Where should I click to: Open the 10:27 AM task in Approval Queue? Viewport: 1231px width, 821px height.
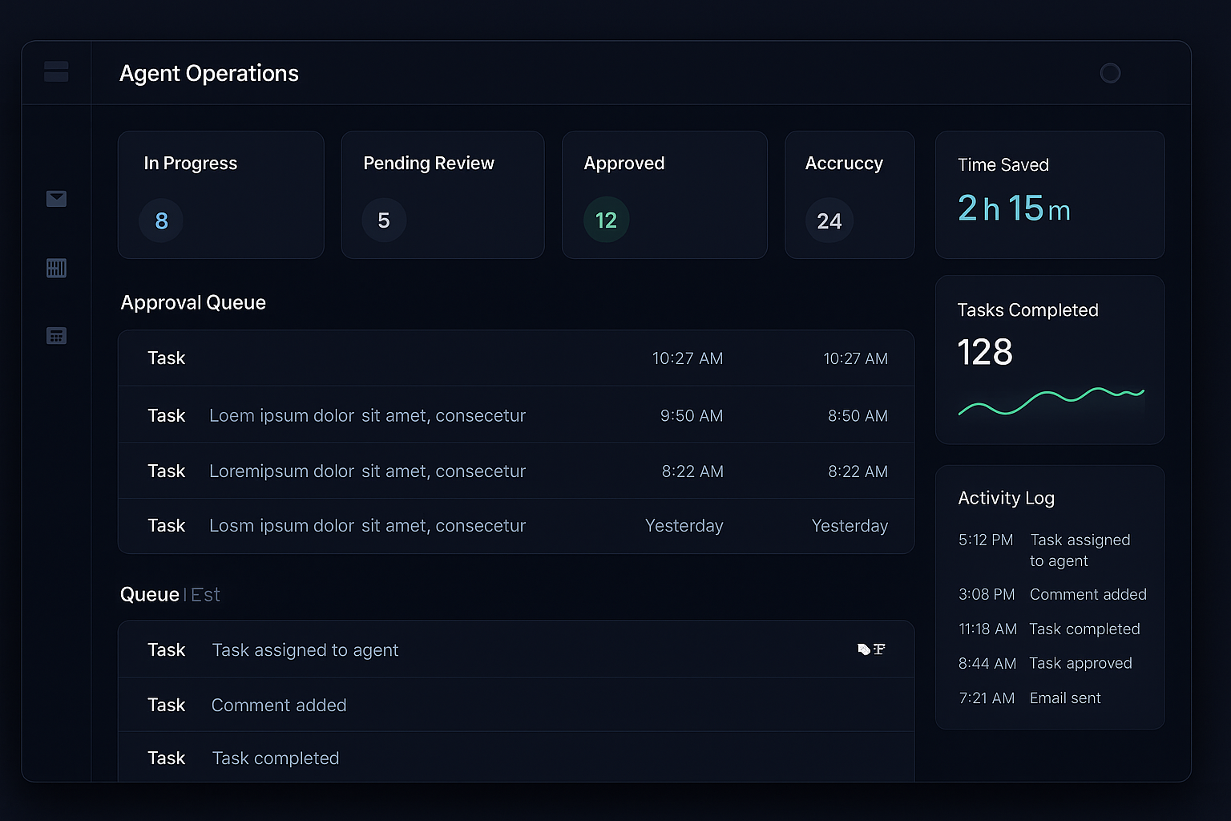point(516,358)
